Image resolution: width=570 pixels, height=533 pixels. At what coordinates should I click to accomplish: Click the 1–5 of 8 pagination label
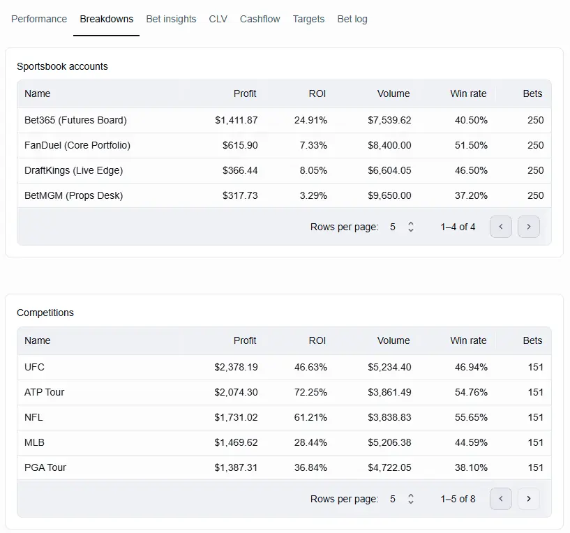(458, 499)
